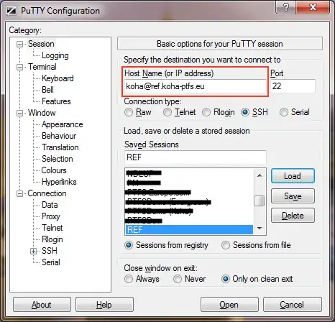Viewport: 335px width, 322px height.
Task: Open the Features category
Action: [x=56, y=101]
